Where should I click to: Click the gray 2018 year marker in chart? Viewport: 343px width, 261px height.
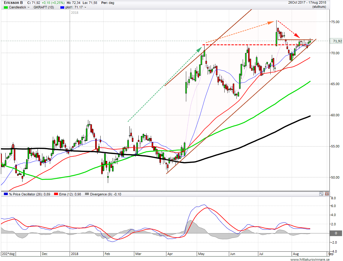click(74, 13)
